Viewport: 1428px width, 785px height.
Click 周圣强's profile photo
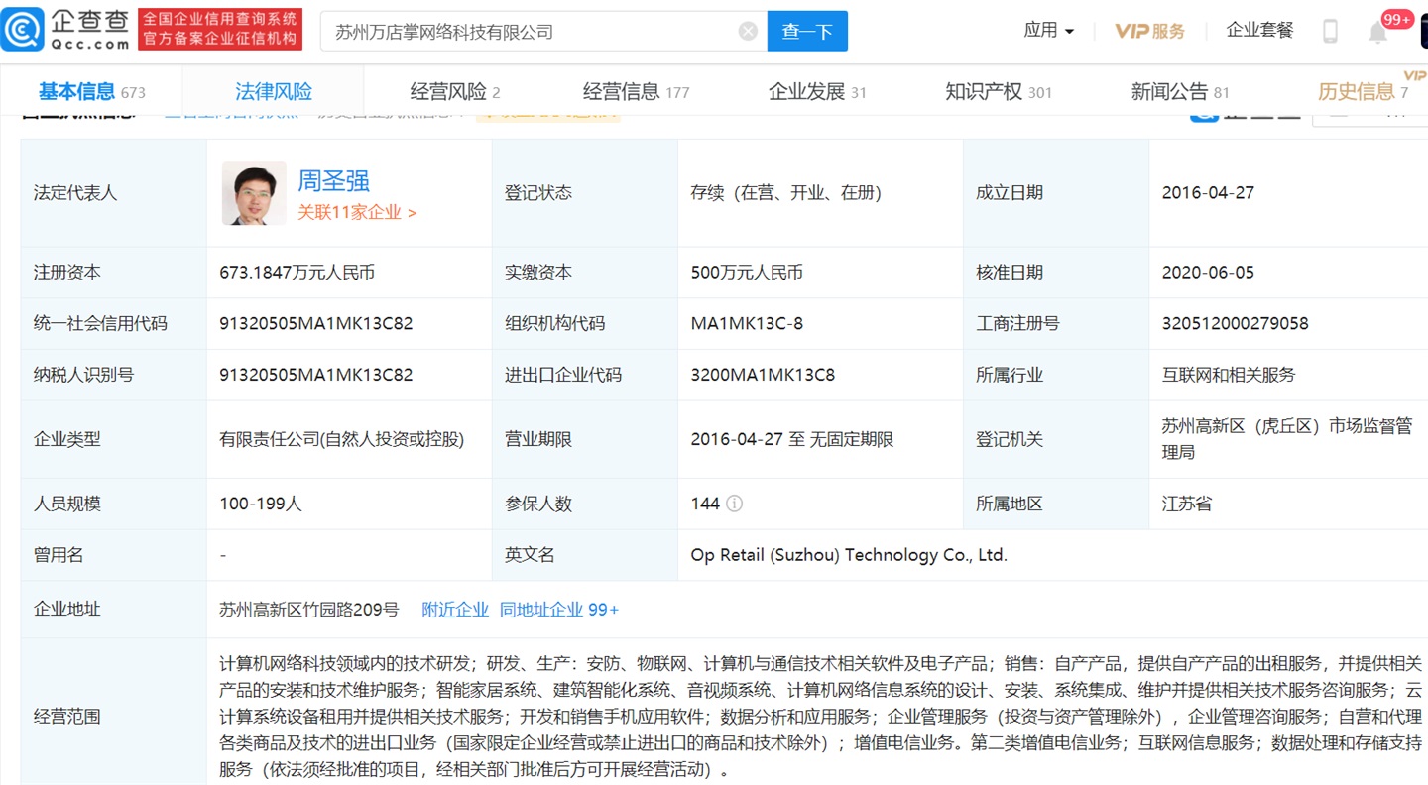253,192
